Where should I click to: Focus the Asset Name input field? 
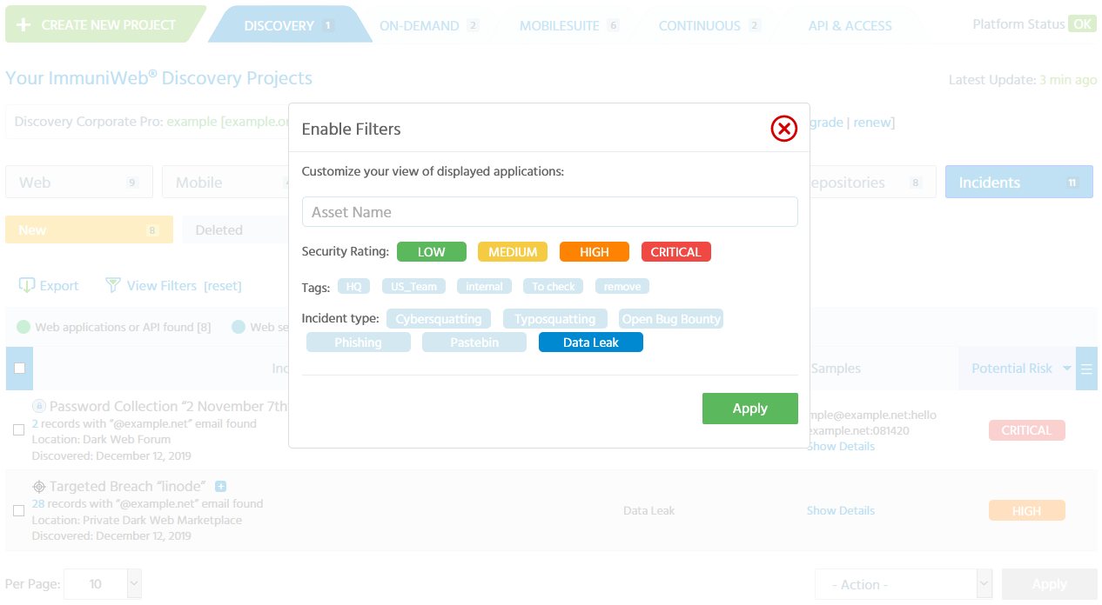pyautogui.click(x=549, y=212)
